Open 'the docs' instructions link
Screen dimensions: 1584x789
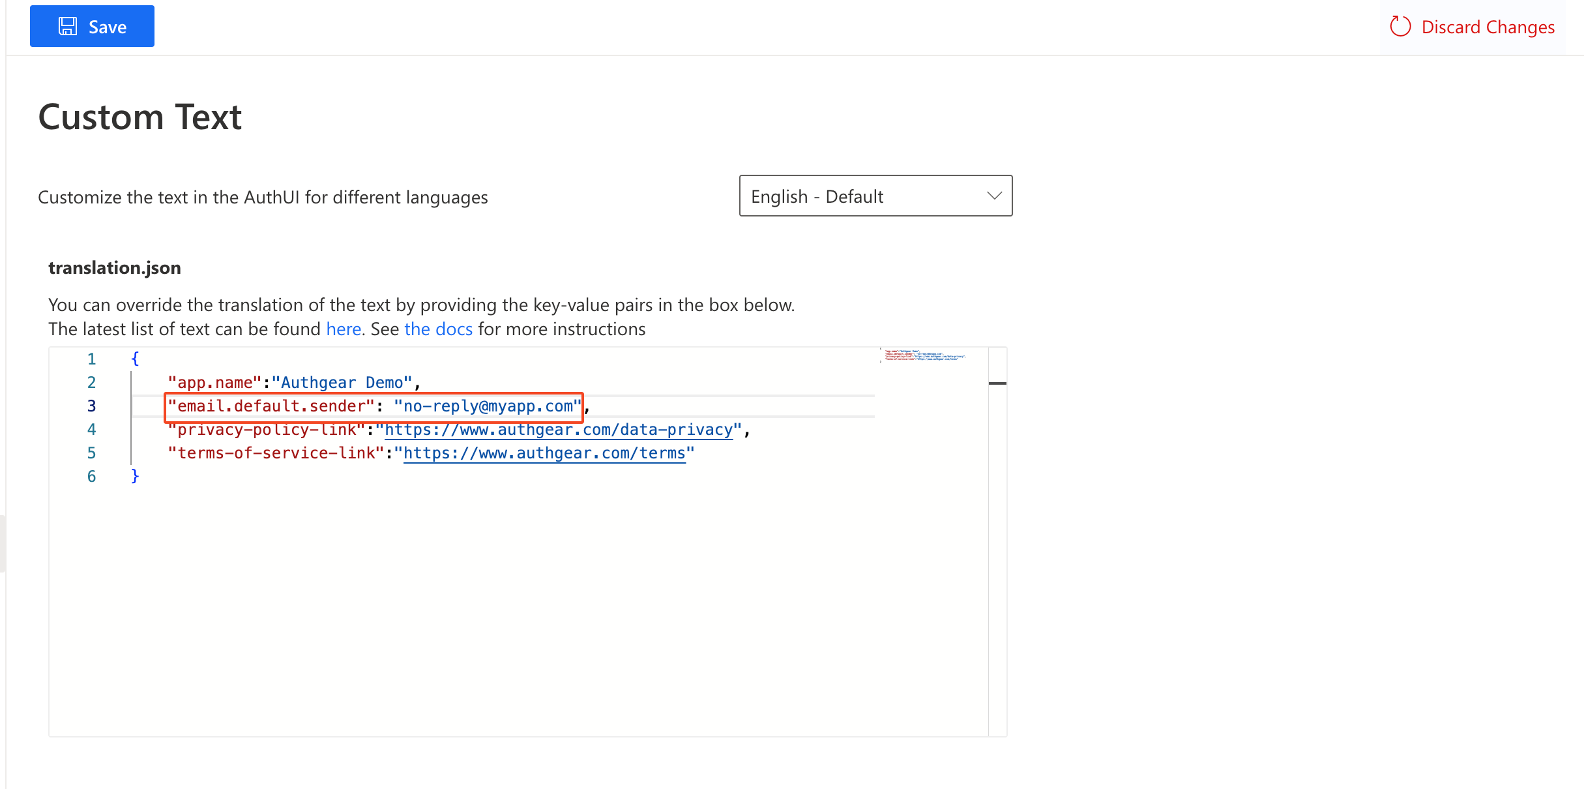point(438,329)
